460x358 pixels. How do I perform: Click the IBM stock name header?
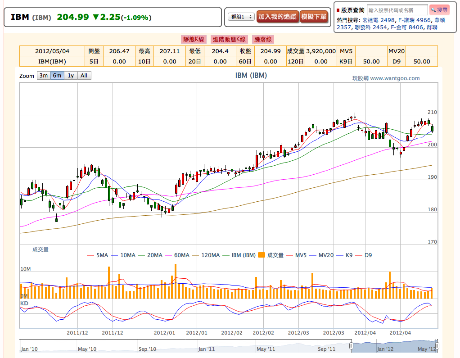(x=20, y=17)
